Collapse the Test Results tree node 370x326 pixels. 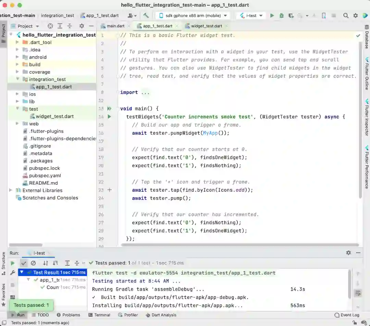pyautogui.click(x=22, y=272)
